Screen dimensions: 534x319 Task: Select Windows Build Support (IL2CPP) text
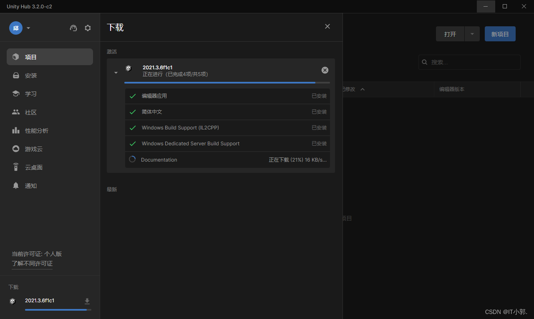coord(180,128)
